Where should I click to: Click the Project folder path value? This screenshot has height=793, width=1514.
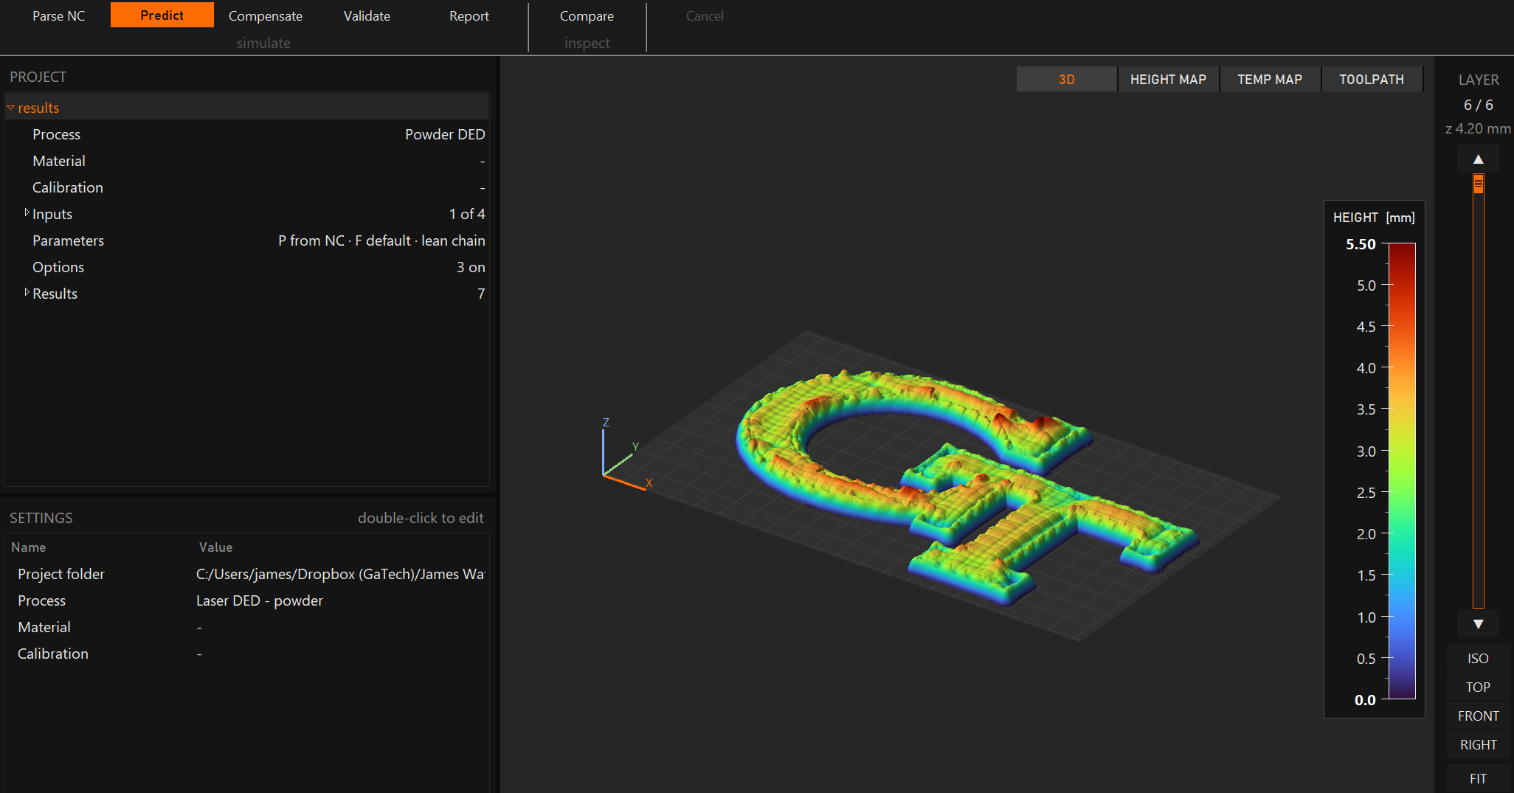pyautogui.click(x=340, y=574)
